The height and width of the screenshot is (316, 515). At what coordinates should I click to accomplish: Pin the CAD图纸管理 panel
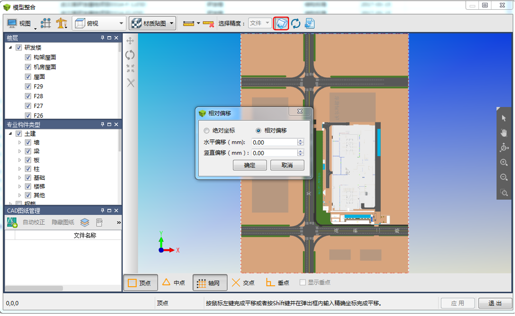103,211
